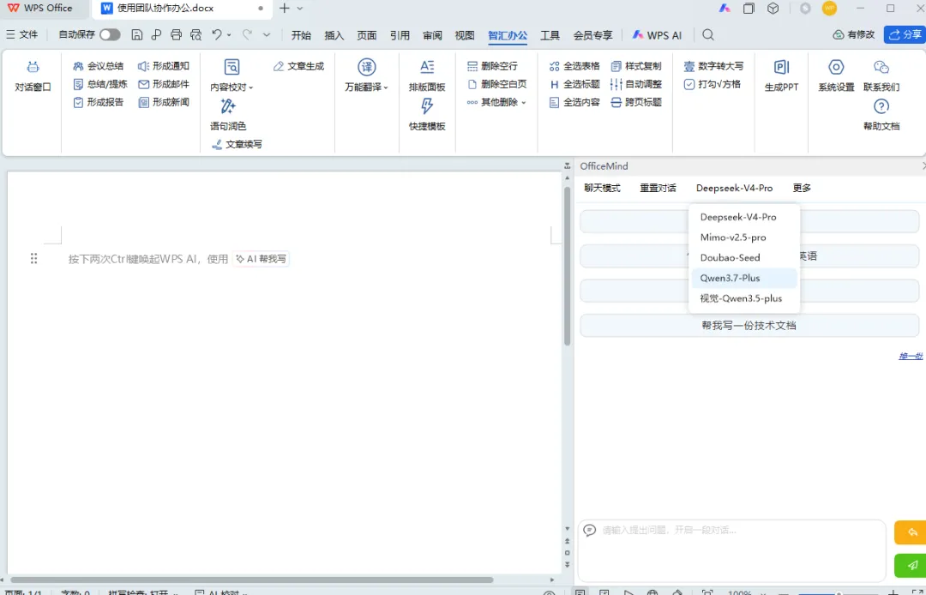Click 全选标题 select all headings
The image size is (926, 595).
[574, 84]
